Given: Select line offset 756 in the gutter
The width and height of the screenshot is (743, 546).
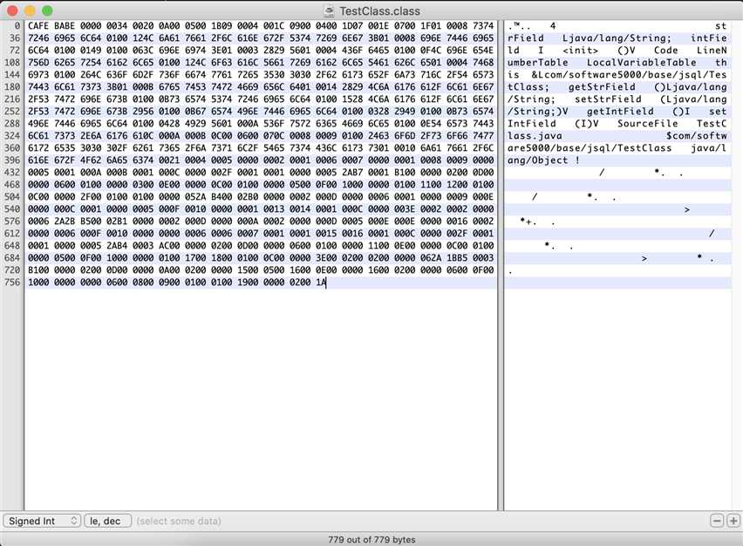Looking at the screenshot, I should tap(12, 283).
